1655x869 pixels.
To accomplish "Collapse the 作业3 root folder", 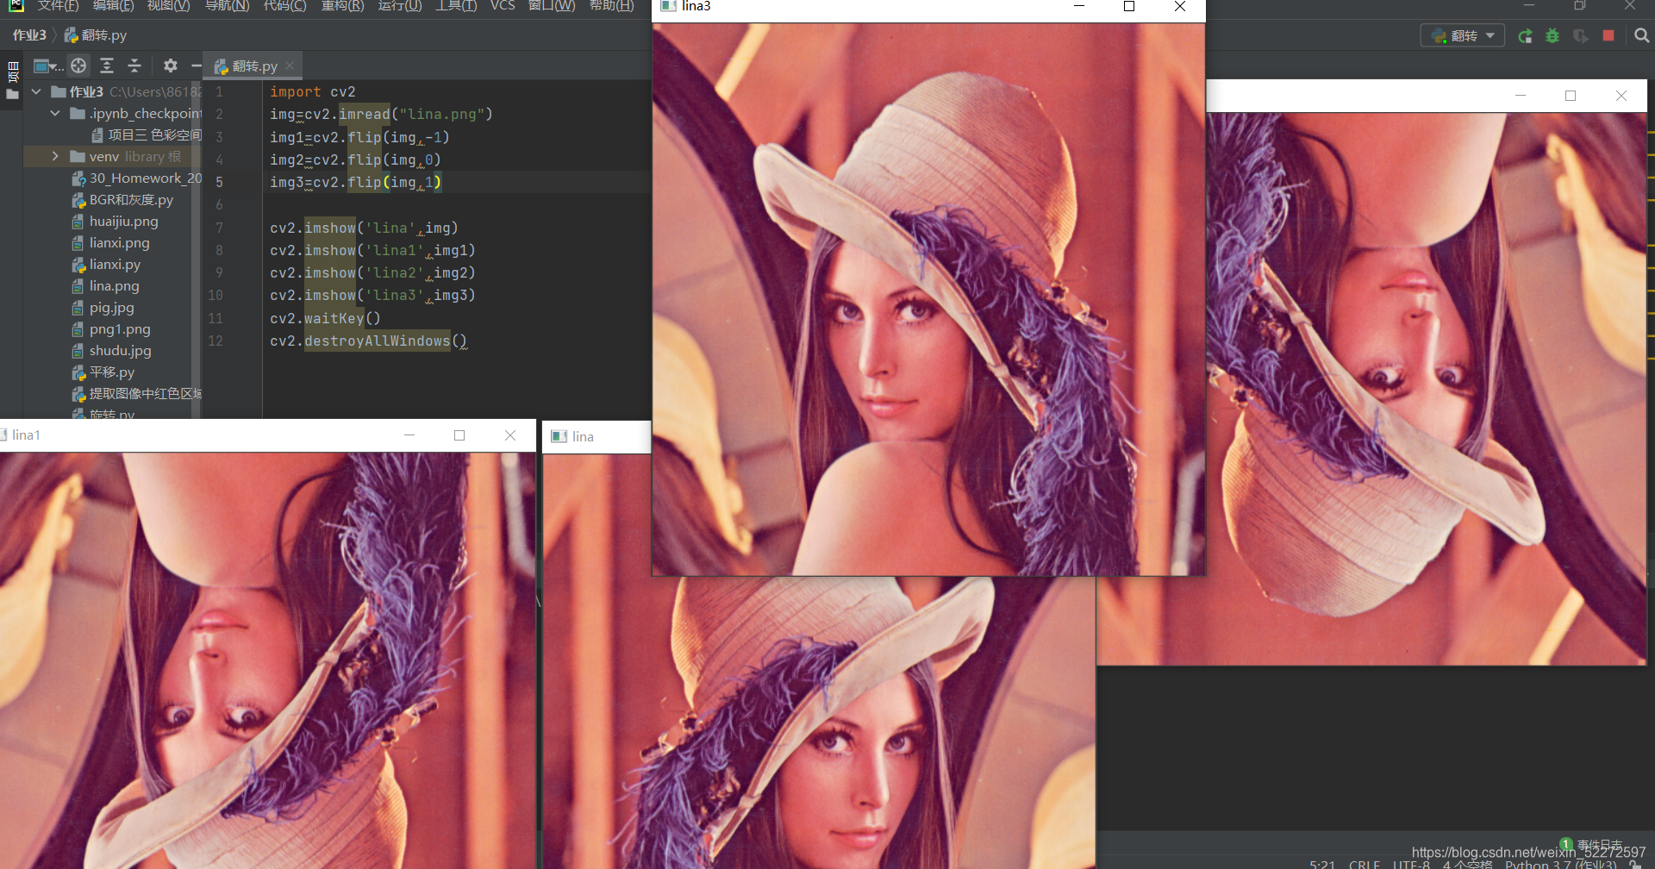I will (36, 91).
